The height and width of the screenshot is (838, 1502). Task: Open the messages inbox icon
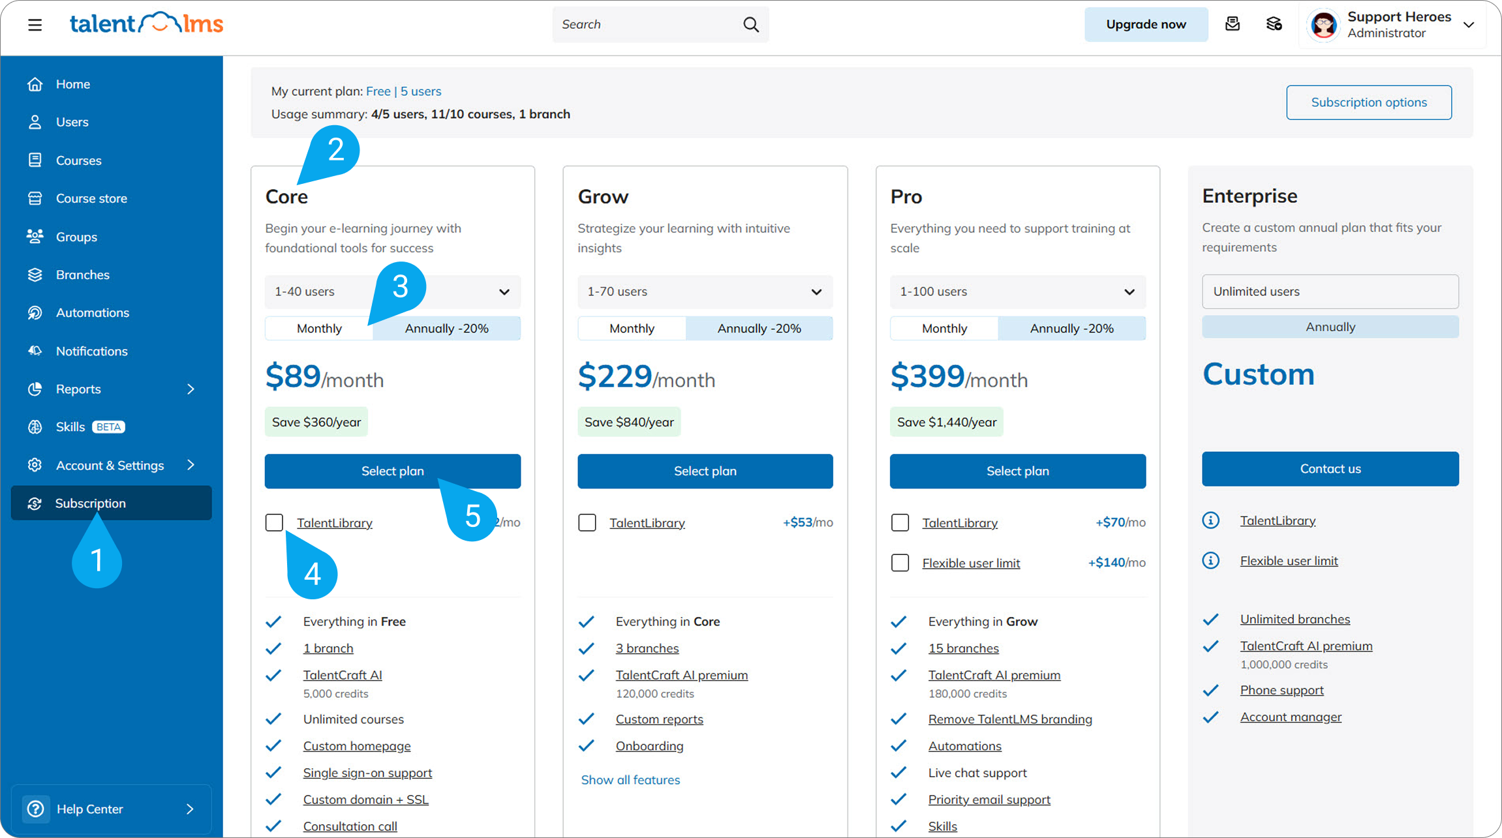tap(1232, 24)
